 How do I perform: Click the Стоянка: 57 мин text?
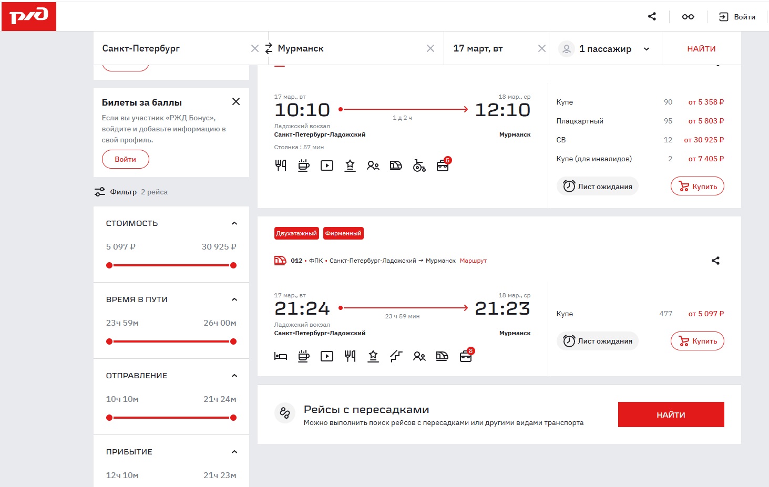point(299,147)
